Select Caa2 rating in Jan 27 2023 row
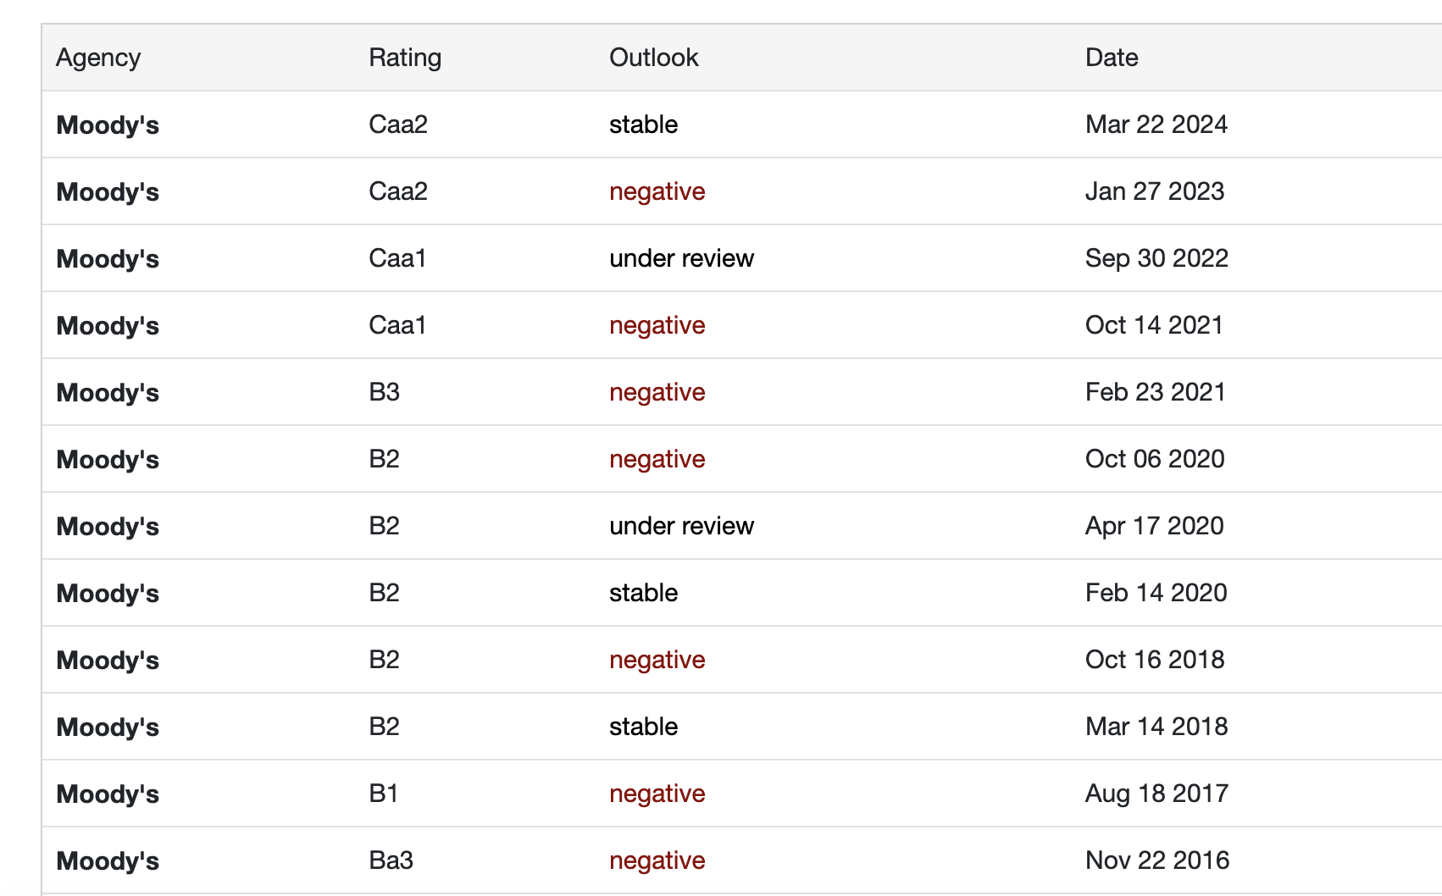Viewport: 1442px width, 896px height. (x=397, y=191)
